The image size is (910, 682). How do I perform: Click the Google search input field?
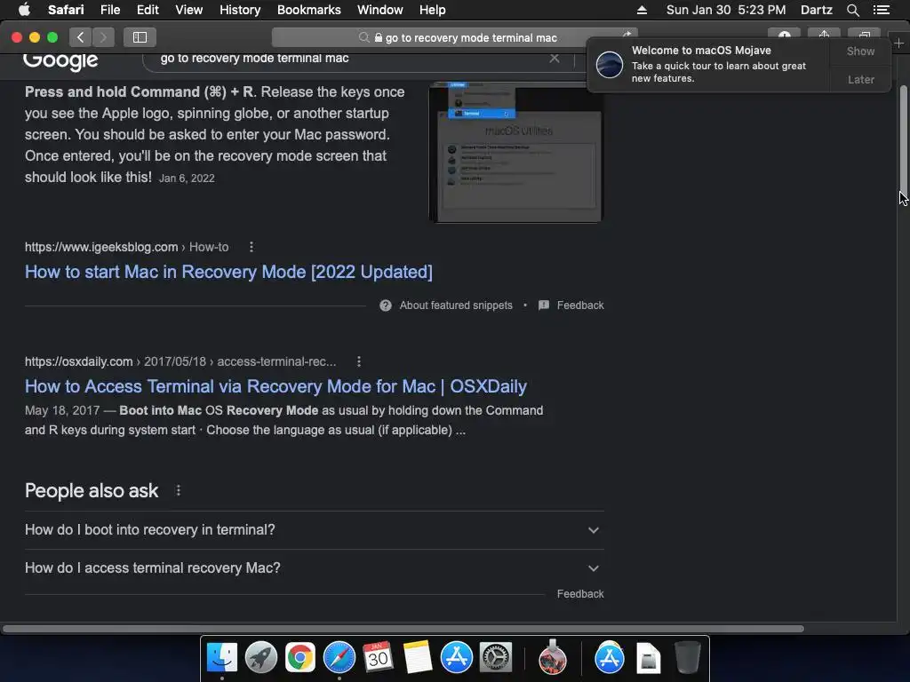[348, 59]
